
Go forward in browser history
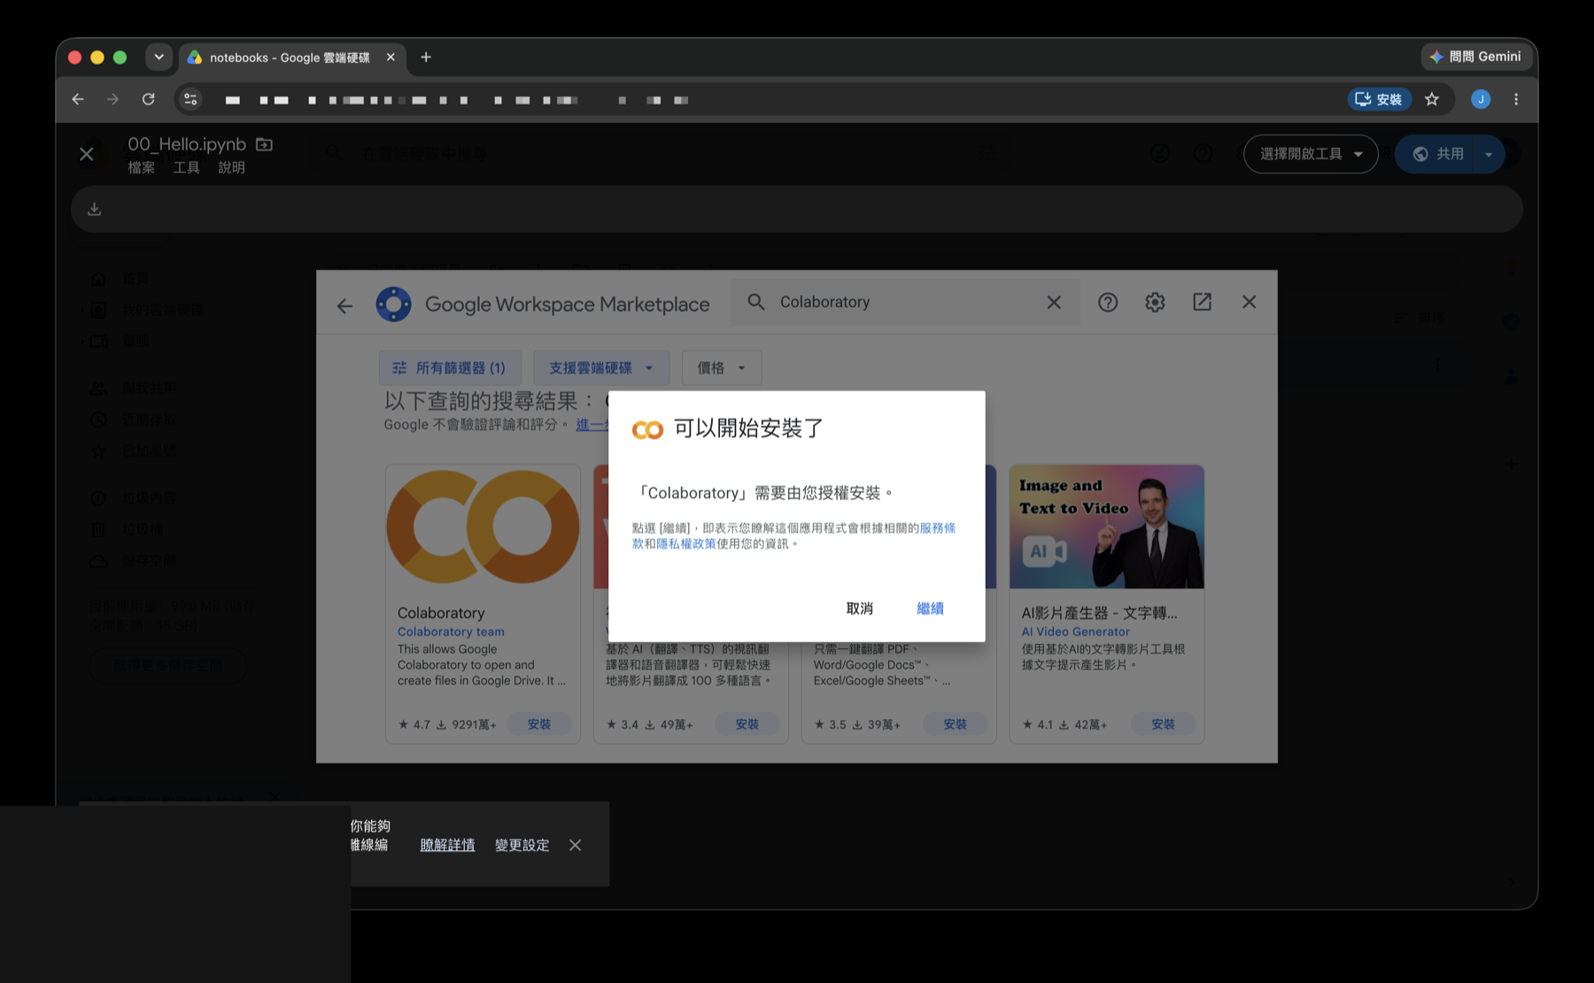[x=112, y=99]
